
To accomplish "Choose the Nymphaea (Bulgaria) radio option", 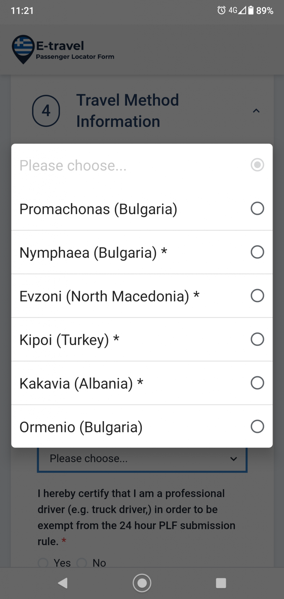I will tap(257, 252).
